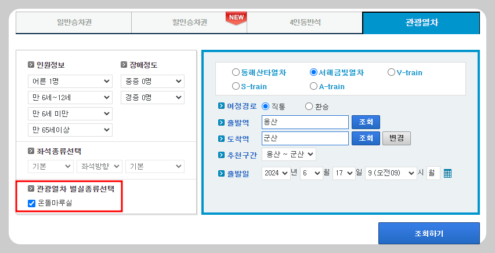Viewport: 495px width, 253px height.
Task: Open the 만 65세이상 dropdown
Action: tap(70, 130)
